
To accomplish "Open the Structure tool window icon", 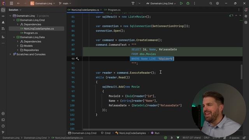I will click(x=3, y=37).
